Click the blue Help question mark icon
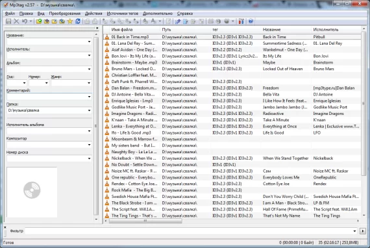Screen dimensions: 370x248 click(x=251, y=21)
